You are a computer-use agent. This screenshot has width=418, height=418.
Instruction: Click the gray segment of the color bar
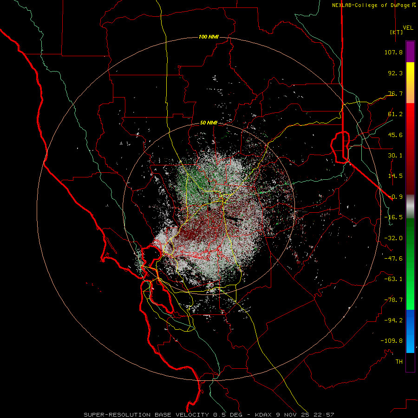410,207
